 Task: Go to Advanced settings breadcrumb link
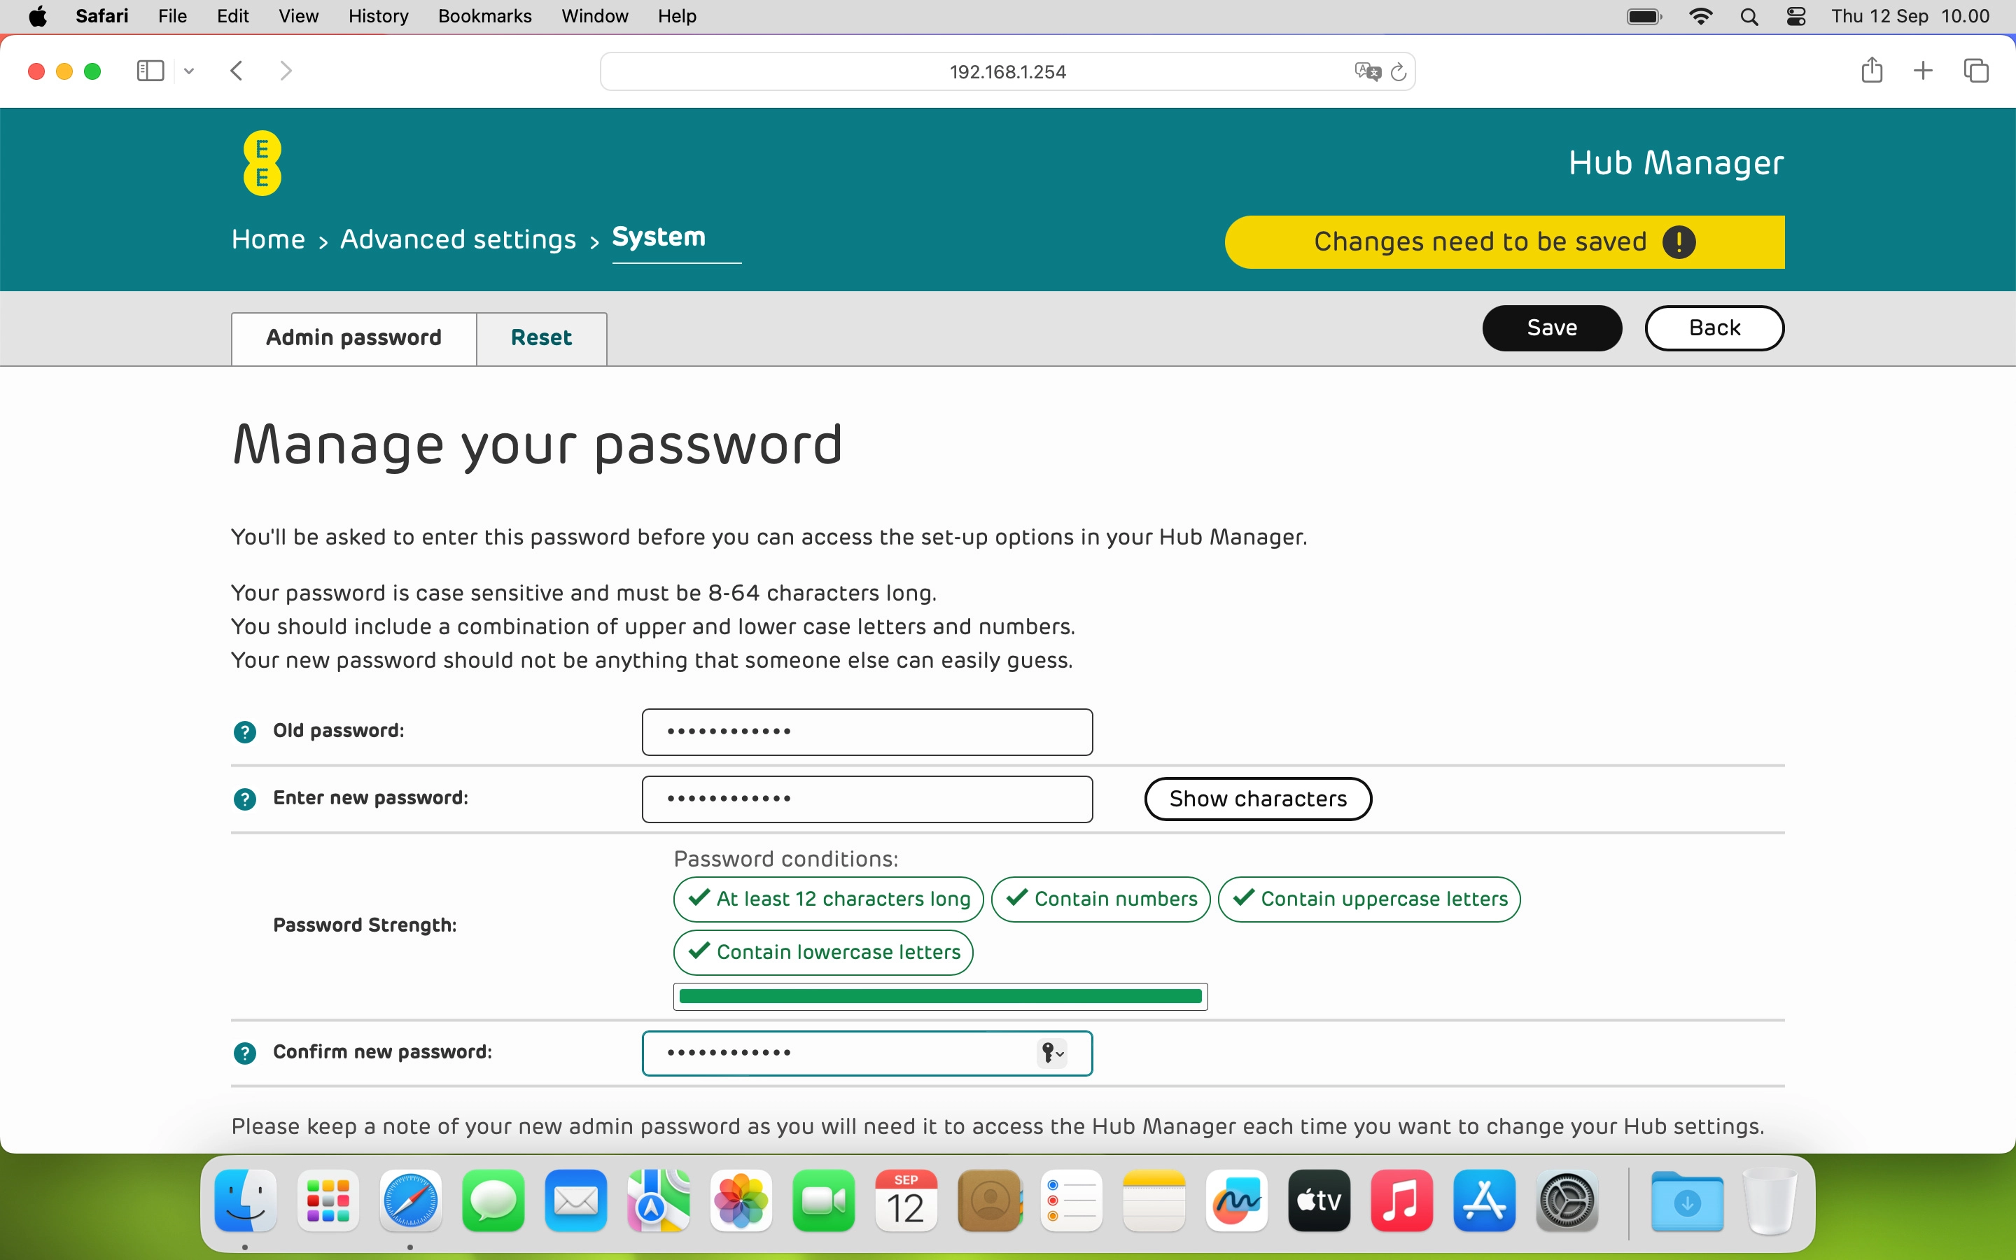(457, 239)
